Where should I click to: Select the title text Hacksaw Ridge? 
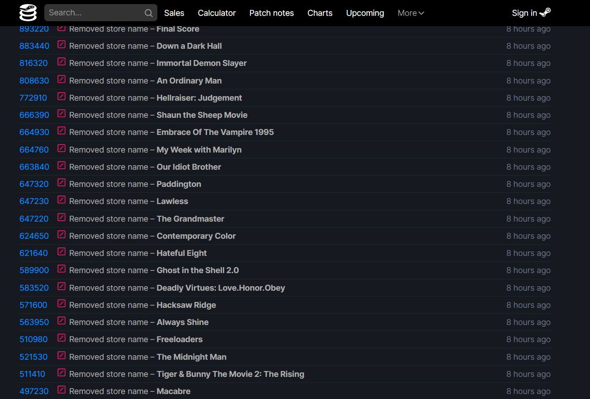(186, 305)
